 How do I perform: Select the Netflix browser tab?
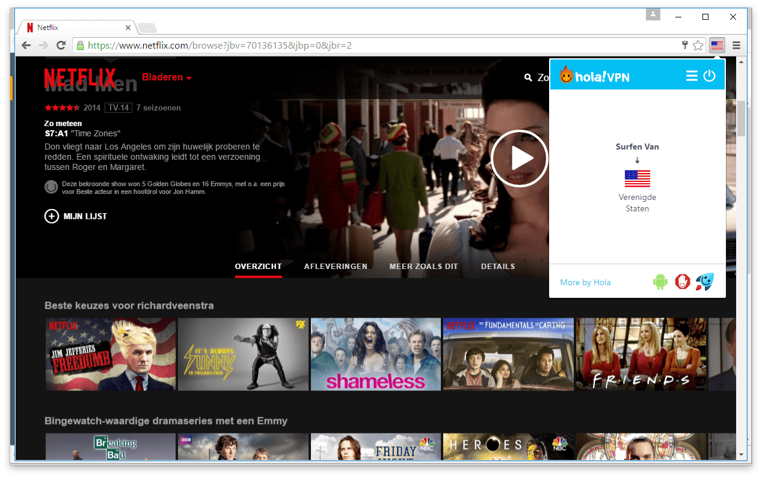78,28
